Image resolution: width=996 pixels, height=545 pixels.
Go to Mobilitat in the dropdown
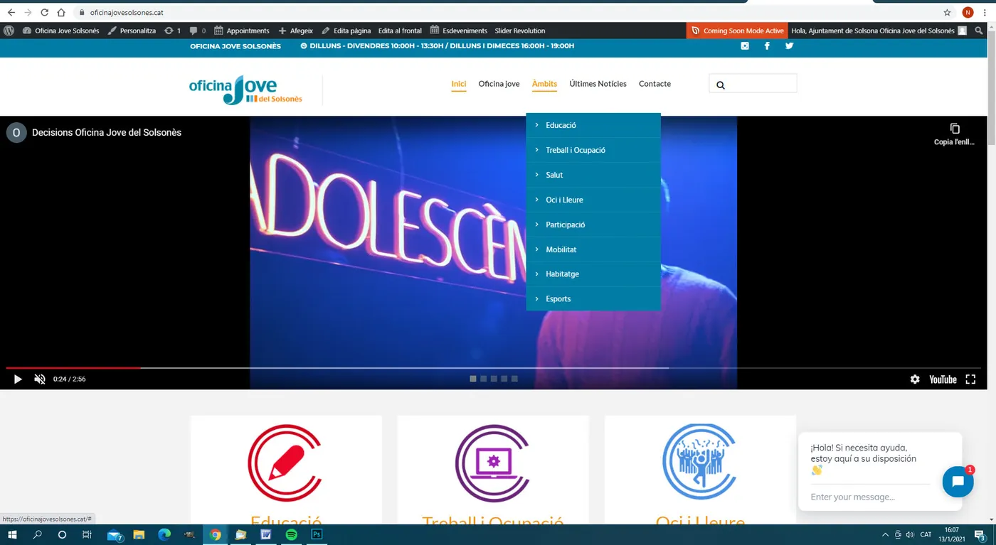point(593,249)
